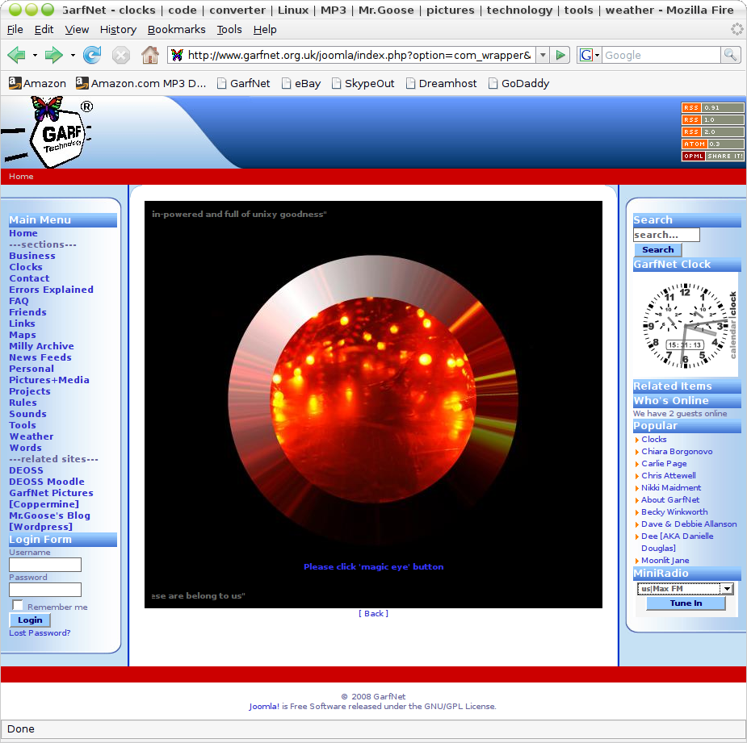Open the Pictures+Media menu link
Viewport: 747px width, 743px height.
click(x=49, y=380)
